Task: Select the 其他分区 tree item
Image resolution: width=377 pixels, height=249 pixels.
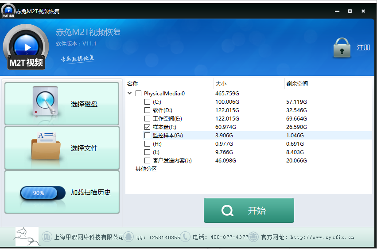Action: (x=146, y=169)
